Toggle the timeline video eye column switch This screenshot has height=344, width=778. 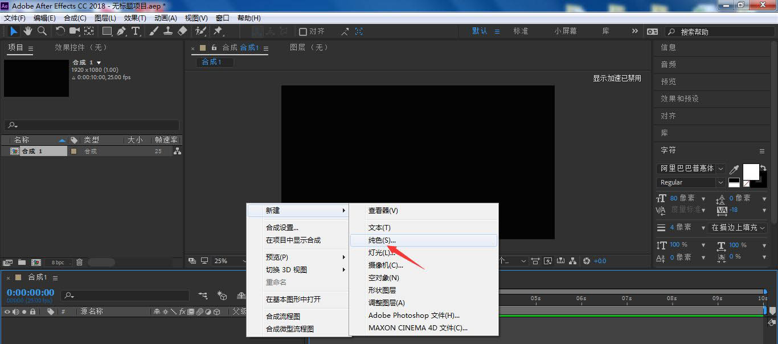[7, 312]
